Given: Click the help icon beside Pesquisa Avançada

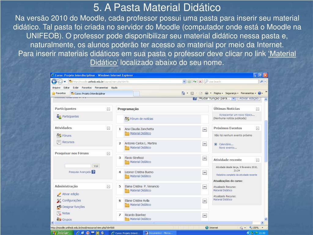Looking at the screenshot, I should pos(93,172).
